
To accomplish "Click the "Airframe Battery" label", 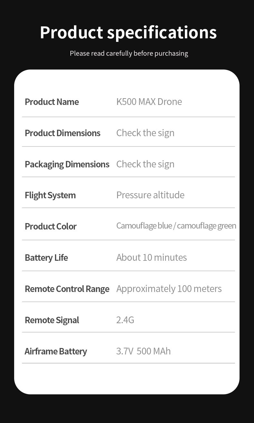I will [56, 351].
